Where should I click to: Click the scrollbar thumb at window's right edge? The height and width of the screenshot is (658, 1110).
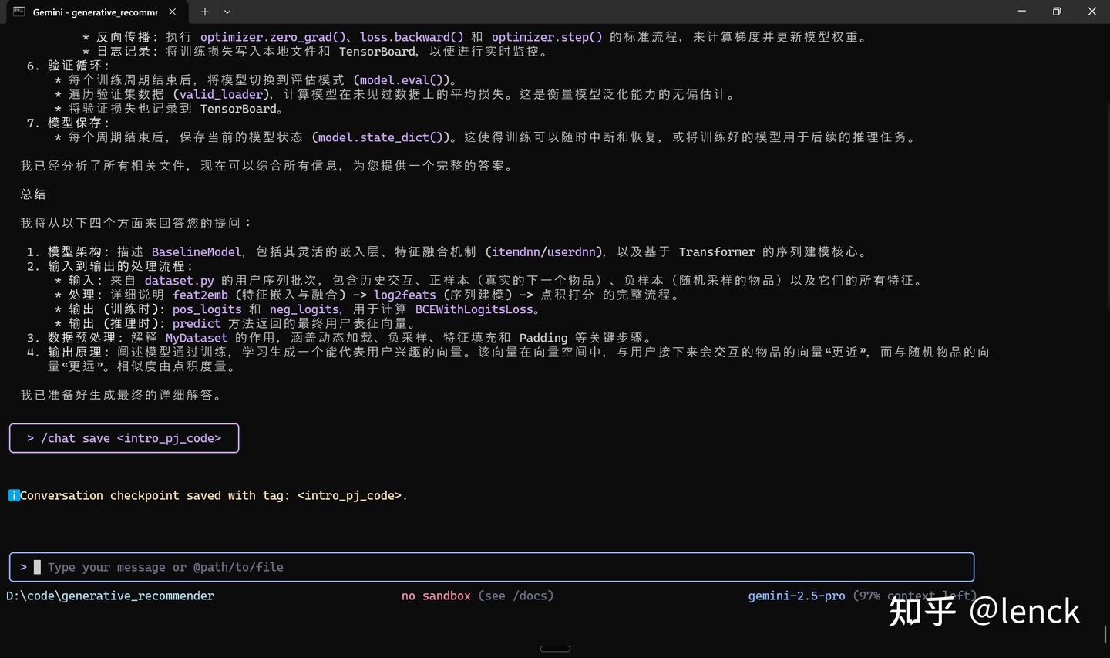point(1105,634)
